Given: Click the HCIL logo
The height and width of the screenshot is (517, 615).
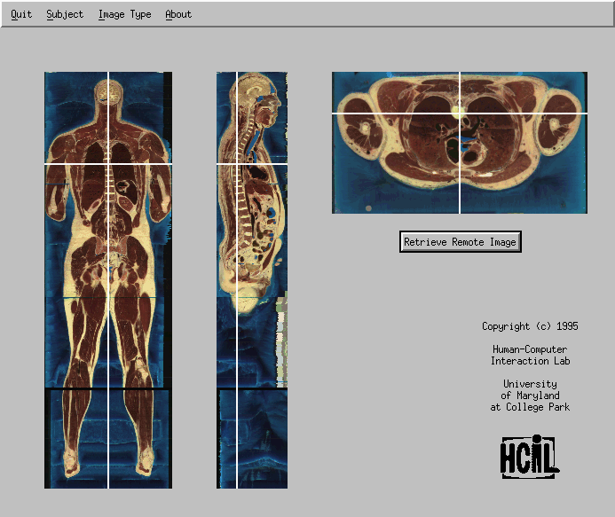Looking at the screenshot, I should (x=529, y=457).
